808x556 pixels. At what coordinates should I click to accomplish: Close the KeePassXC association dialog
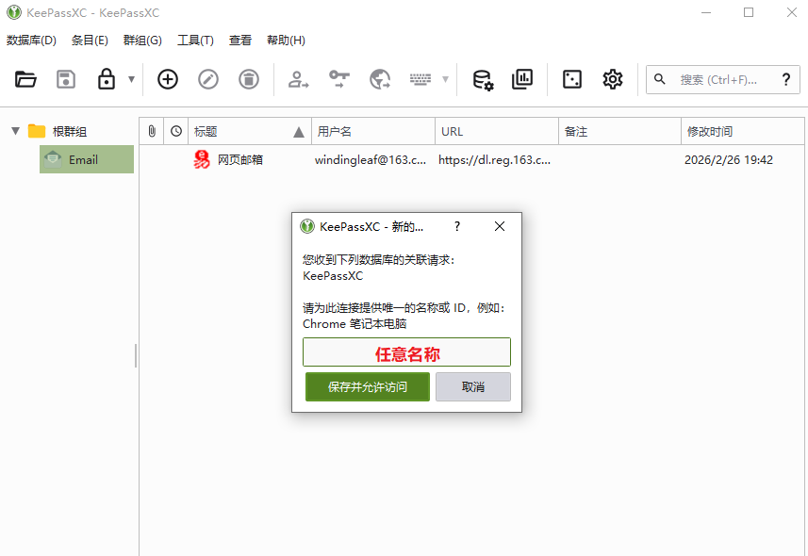point(500,226)
